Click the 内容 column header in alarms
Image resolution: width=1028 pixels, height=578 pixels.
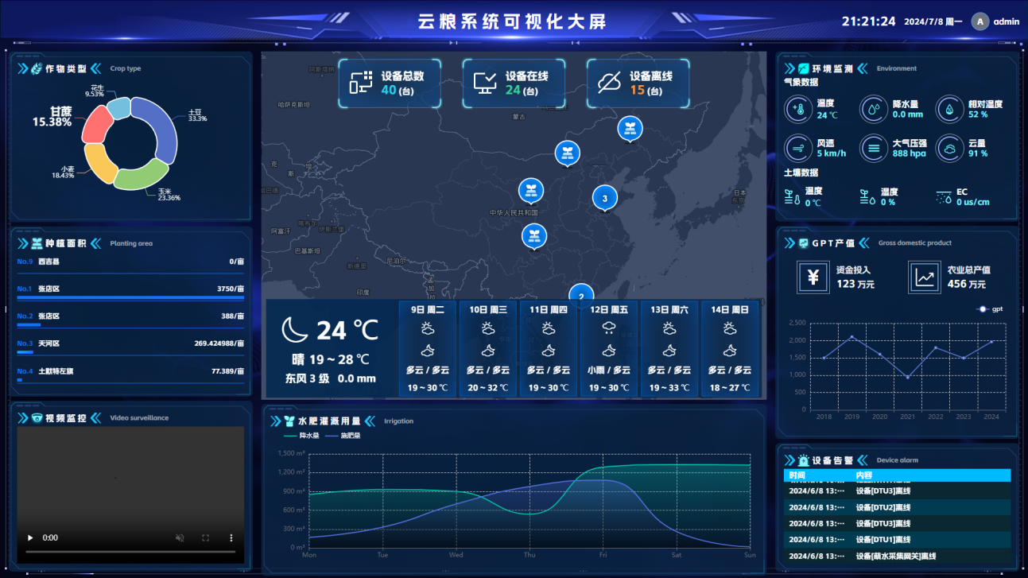tap(863, 475)
